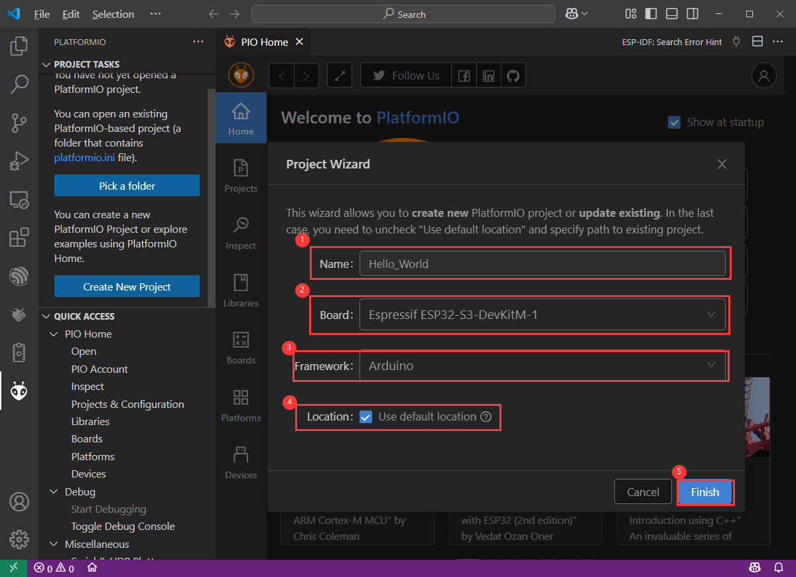
Task: Select PIO Account in Quick Access
Action: coord(99,369)
